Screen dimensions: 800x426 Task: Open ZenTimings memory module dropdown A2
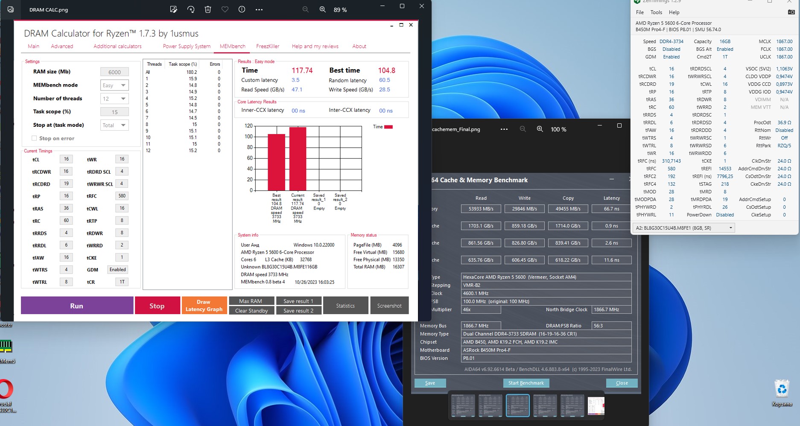pyautogui.click(x=683, y=228)
